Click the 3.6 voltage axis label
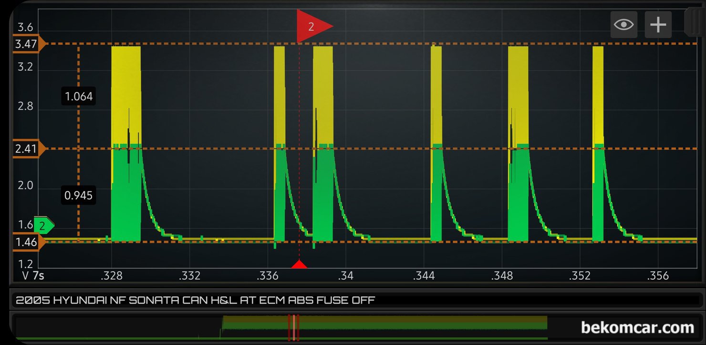 tap(25, 27)
